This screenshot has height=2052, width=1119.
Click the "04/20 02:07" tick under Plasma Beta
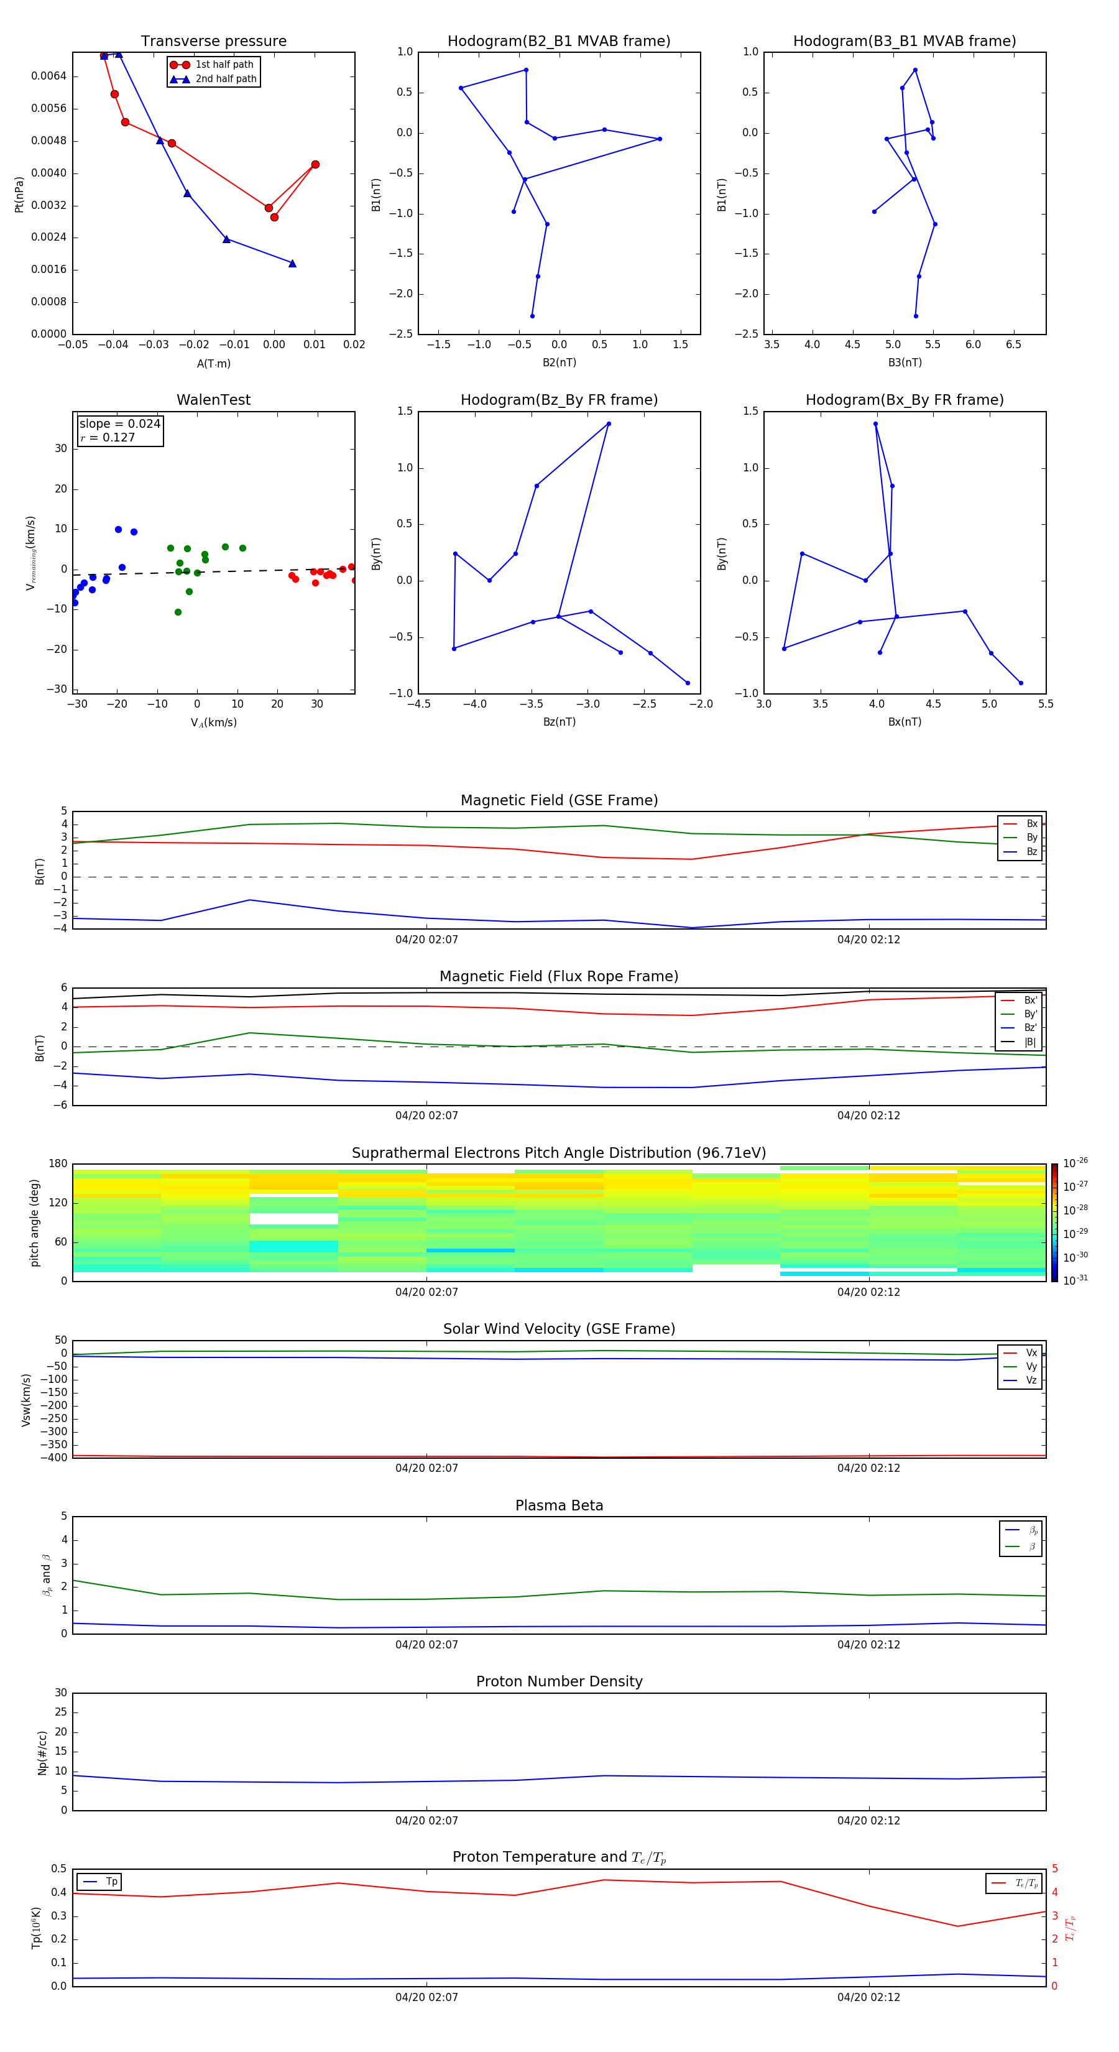(x=427, y=1644)
